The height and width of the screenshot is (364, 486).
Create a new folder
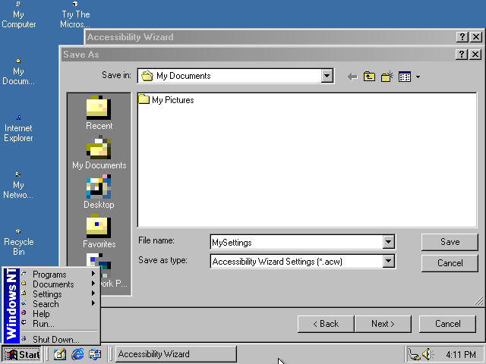[x=387, y=77]
